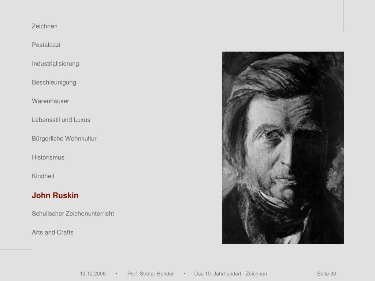This screenshot has width=375, height=281.
Task: Click the highlighted John Ruskin heading
Action: (55, 195)
